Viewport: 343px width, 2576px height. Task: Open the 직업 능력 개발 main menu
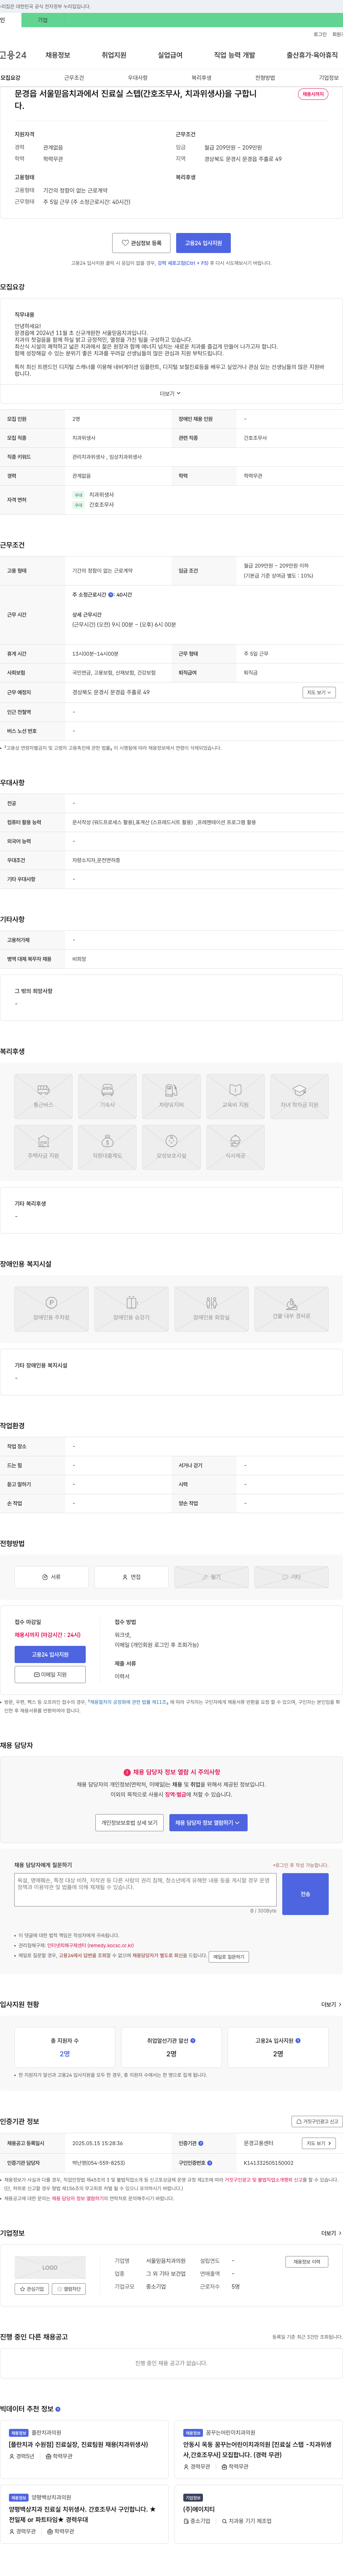[234, 55]
